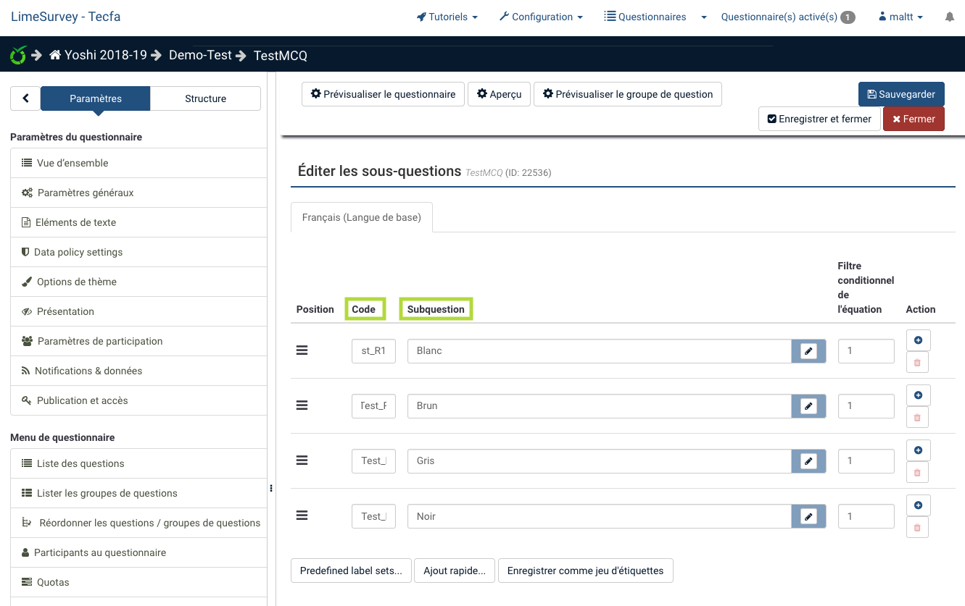The height and width of the screenshot is (606, 965).
Task: Open the Tutoriels dropdown menu
Action: (447, 17)
